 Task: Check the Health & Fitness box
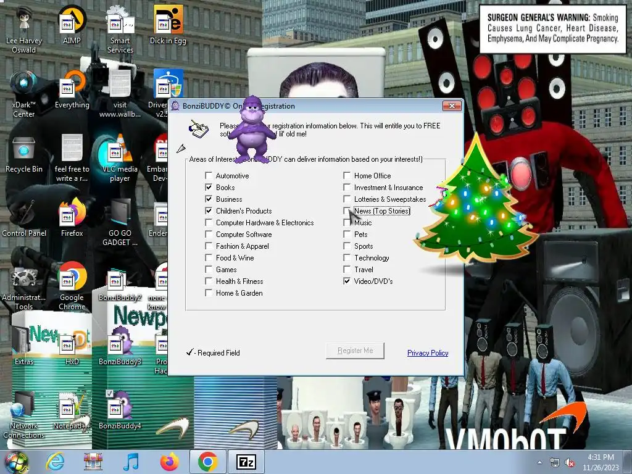(209, 281)
